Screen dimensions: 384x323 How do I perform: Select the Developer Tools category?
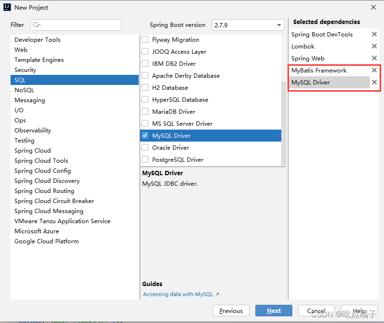point(74,40)
